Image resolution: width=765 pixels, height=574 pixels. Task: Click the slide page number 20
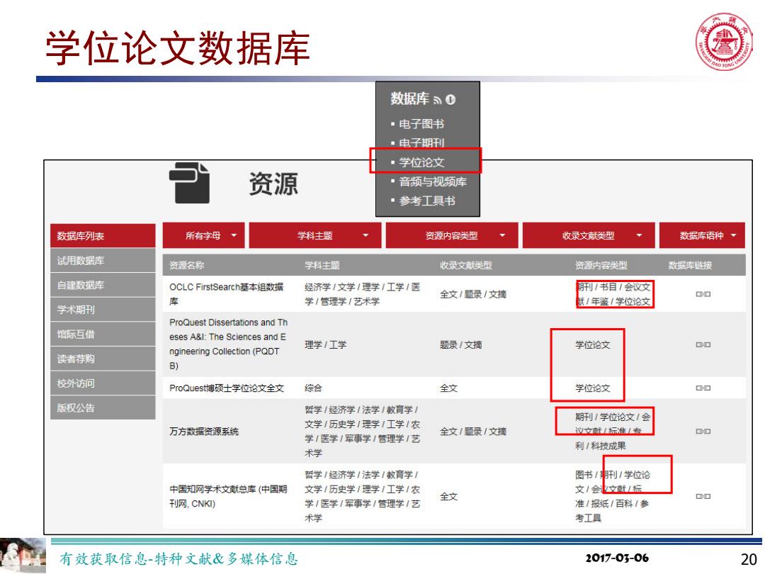coord(749,559)
